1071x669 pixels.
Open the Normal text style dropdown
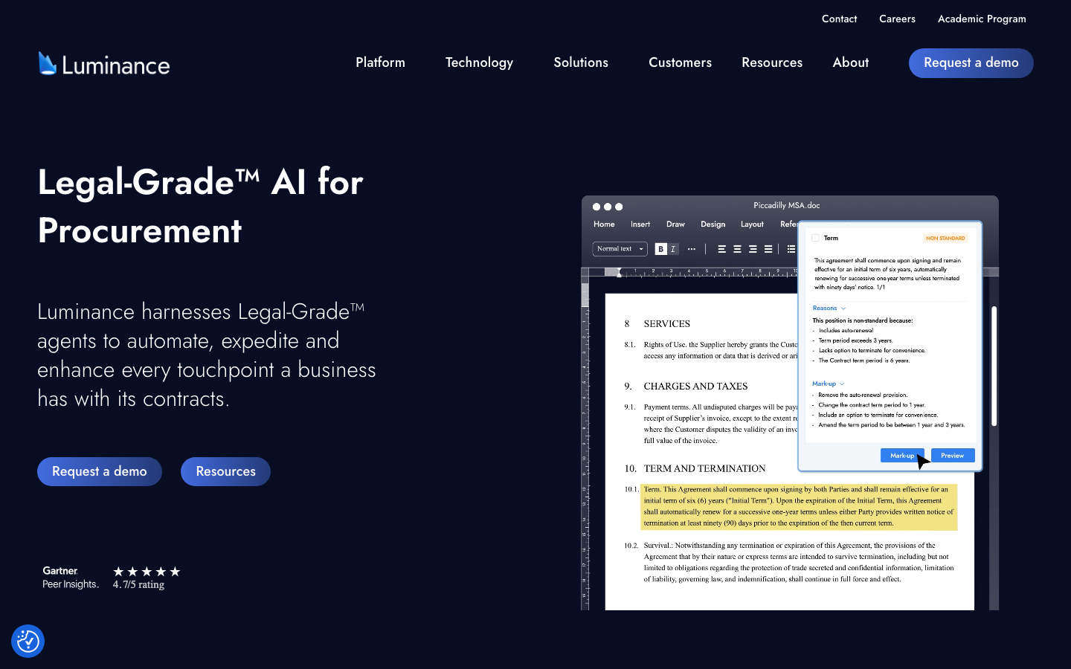tap(620, 249)
